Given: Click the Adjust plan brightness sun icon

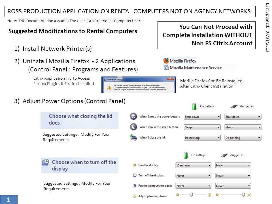Looking at the screenshot, I should [x=134, y=196].
